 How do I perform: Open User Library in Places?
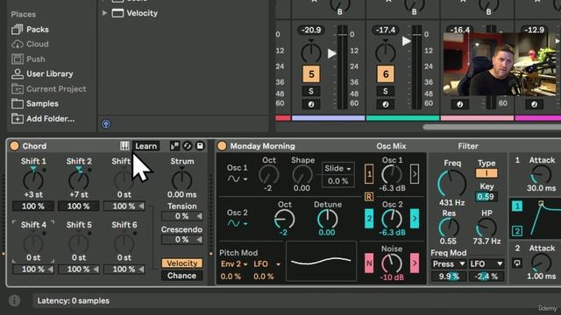click(42, 73)
